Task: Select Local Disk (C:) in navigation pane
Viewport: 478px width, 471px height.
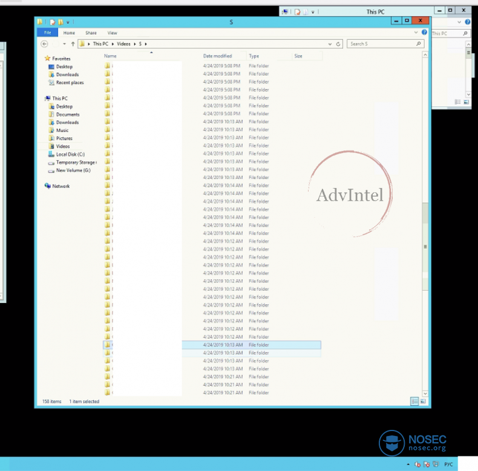Action: pyautogui.click(x=70, y=154)
